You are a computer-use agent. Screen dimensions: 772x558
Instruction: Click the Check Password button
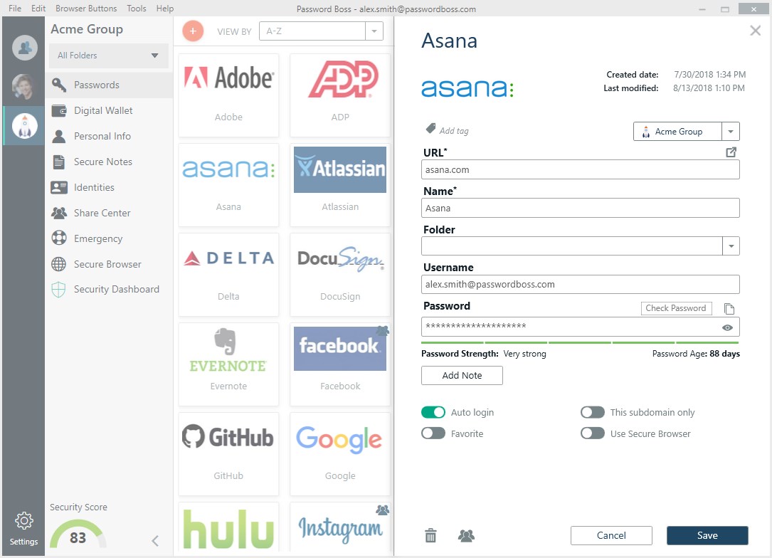coord(676,308)
